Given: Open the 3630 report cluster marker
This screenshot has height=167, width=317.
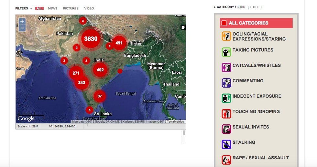Looking at the screenshot, I should click(91, 39).
